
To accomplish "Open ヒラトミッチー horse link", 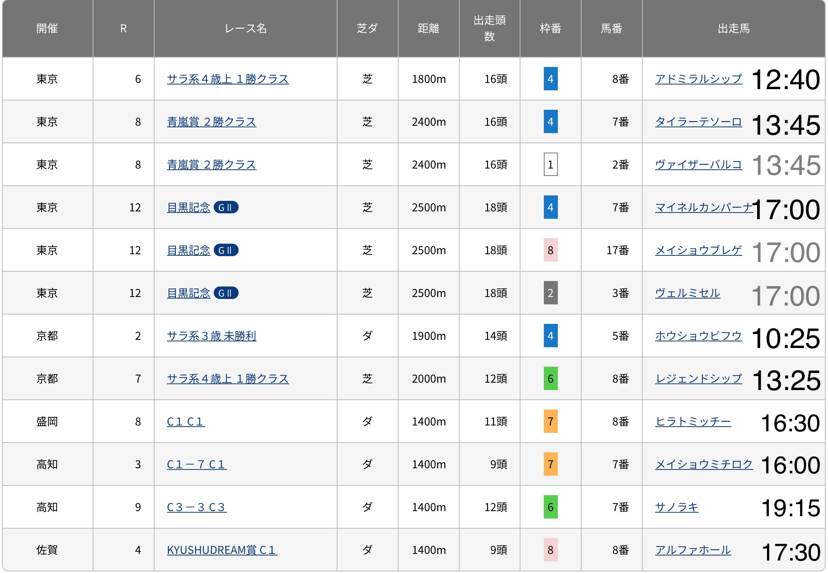I will tap(693, 422).
